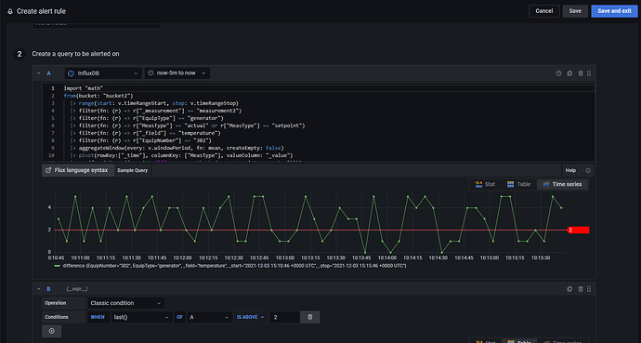Click the bell icon beside Create alert rule

point(10,11)
